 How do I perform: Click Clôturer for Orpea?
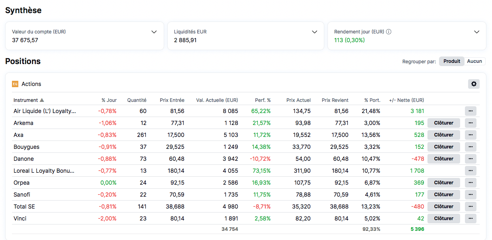444,183
